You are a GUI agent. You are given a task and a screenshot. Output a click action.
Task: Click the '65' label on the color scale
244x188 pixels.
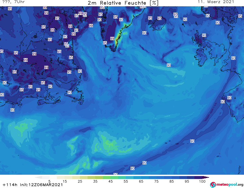click(x=141, y=181)
